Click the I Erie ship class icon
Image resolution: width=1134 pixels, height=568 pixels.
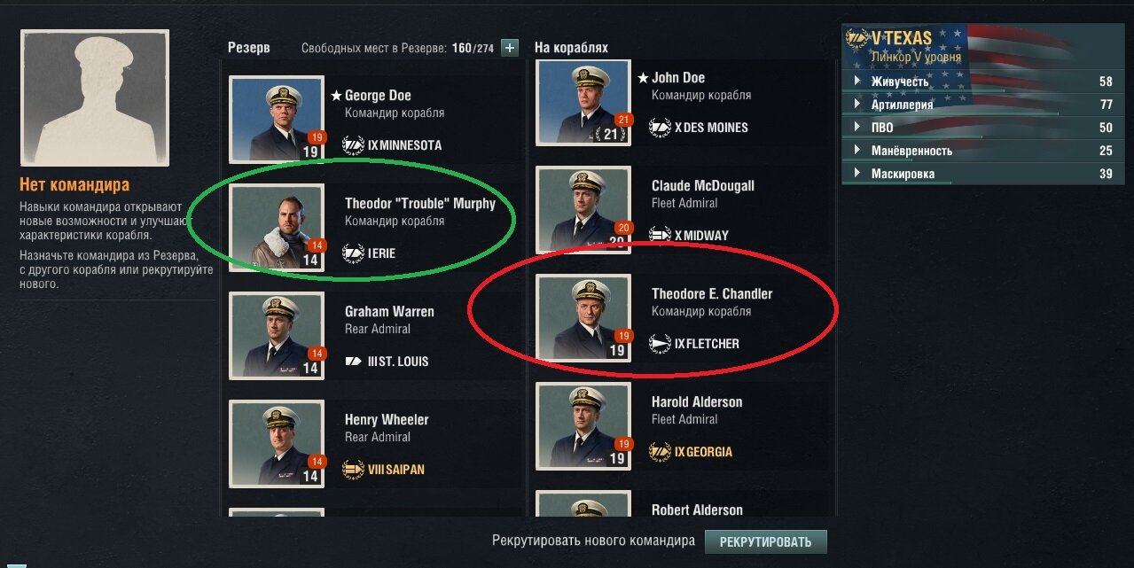click(x=353, y=253)
